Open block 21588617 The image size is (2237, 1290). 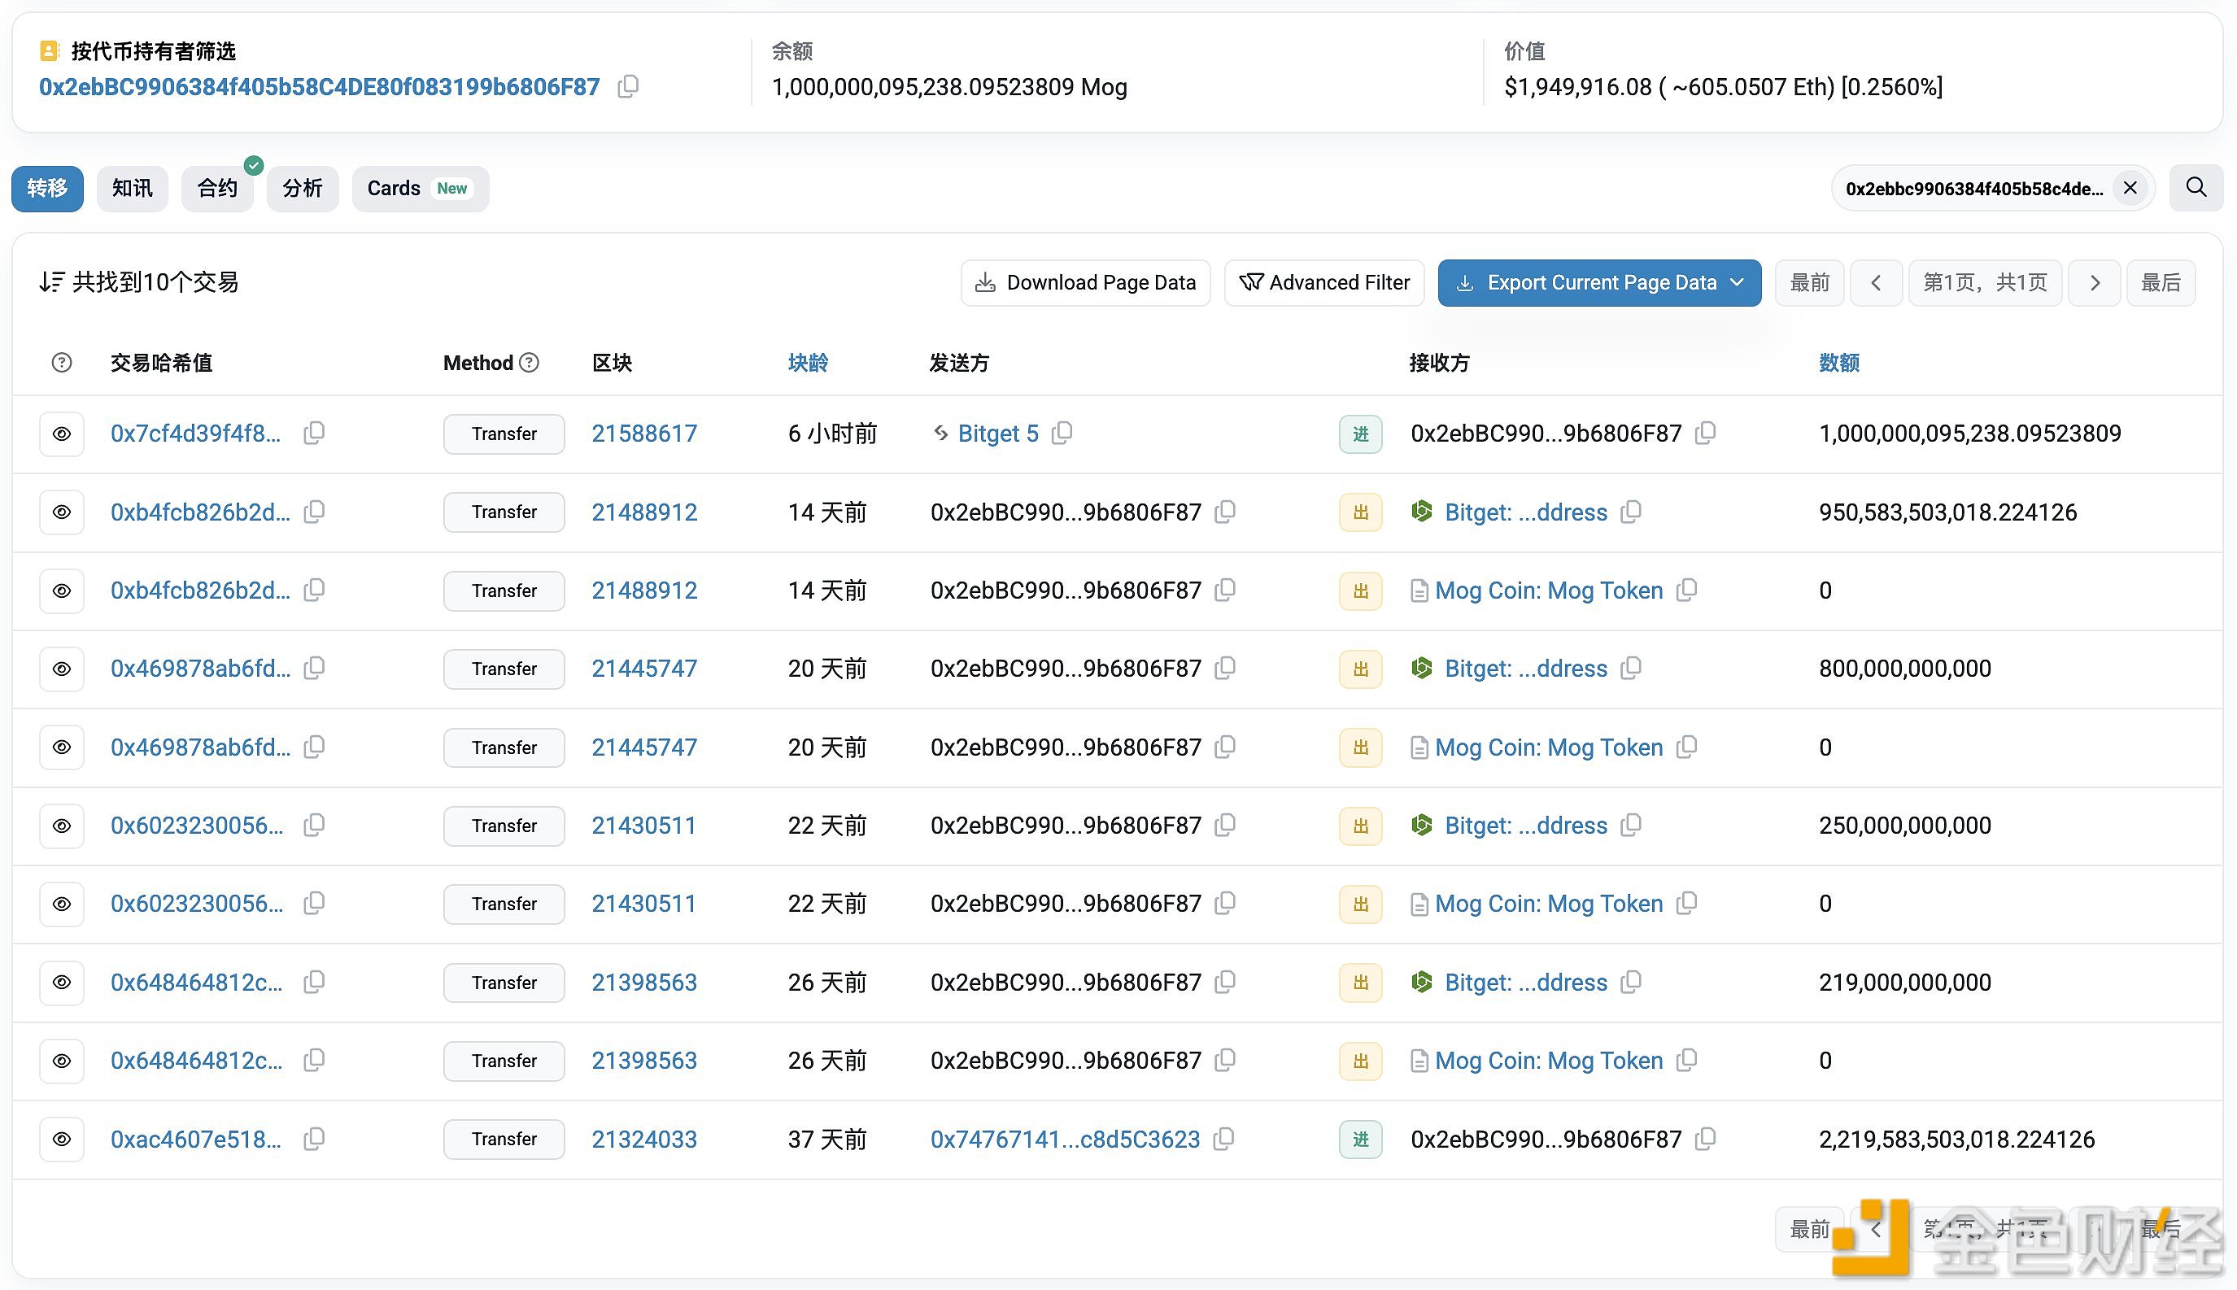point(644,434)
